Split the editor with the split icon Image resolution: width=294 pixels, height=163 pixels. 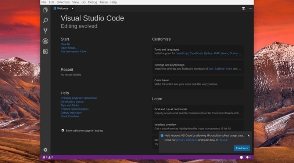coord(243,8)
